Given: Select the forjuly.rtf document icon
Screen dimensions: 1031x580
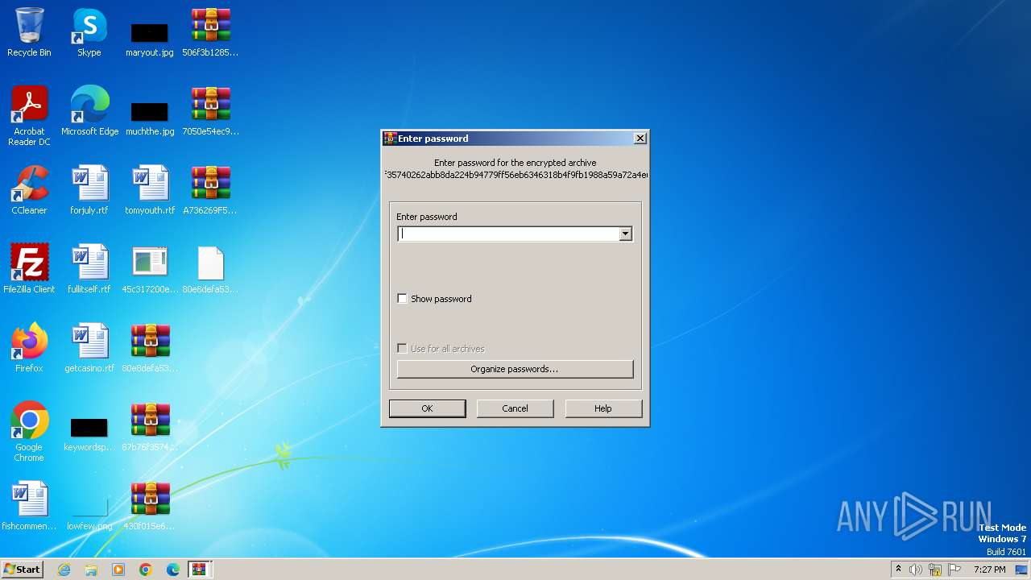Looking at the screenshot, I should [x=89, y=190].
